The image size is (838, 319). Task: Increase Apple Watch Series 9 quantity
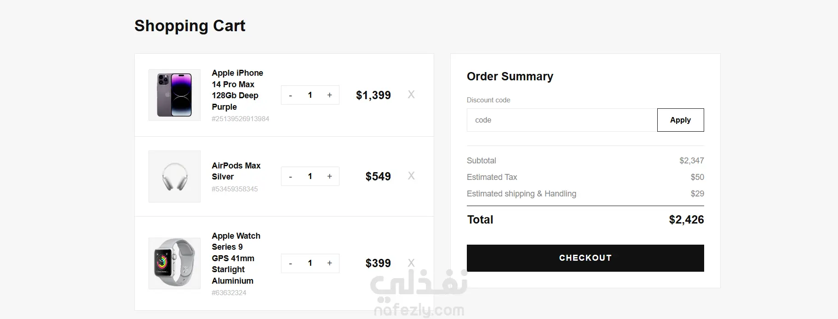tap(329, 263)
